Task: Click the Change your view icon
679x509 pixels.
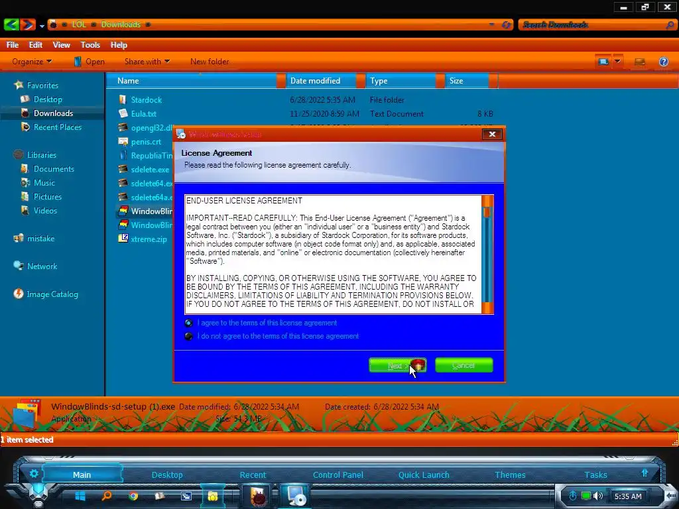Action: pyautogui.click(x=603, y=62)
